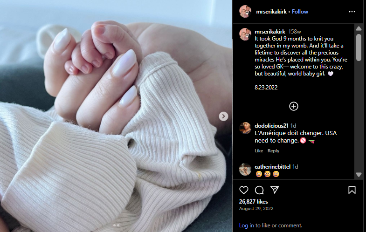366x232 pixels.
Task: Open the three-dot more options menu
Action: 352,12
